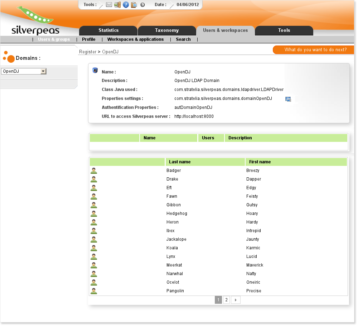The width and height of the screenshot is (358, 326).
Task: Open the mail envelope tool icon
Action: (x=109, y=5)
